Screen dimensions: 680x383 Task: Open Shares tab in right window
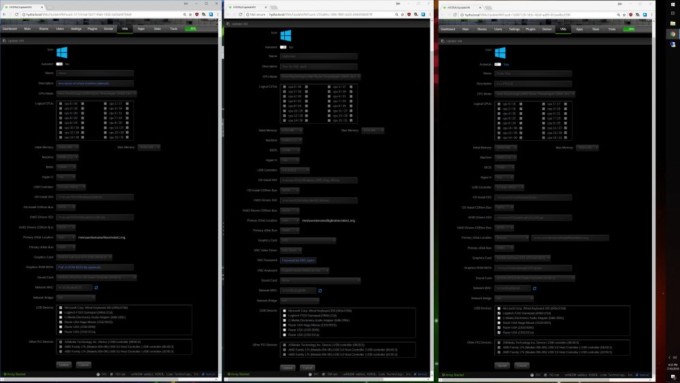pyautogui.click(x=482, y=29)
